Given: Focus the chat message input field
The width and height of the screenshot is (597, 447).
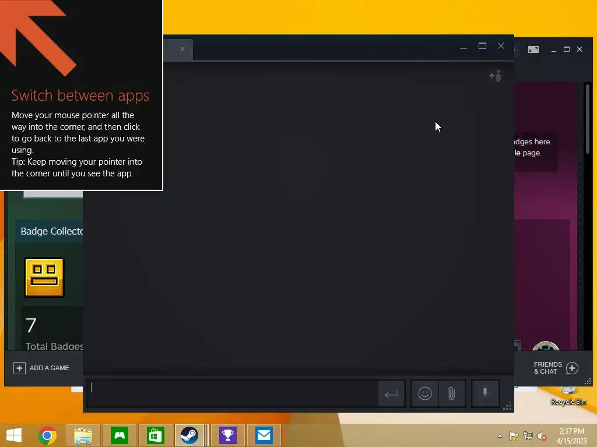Looking at the screenshot, I should pyautogui.click(x=232, y=393).
